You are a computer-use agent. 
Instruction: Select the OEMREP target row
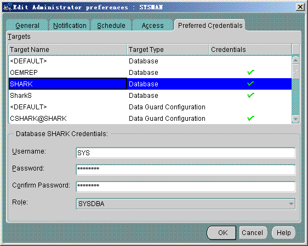150,73
